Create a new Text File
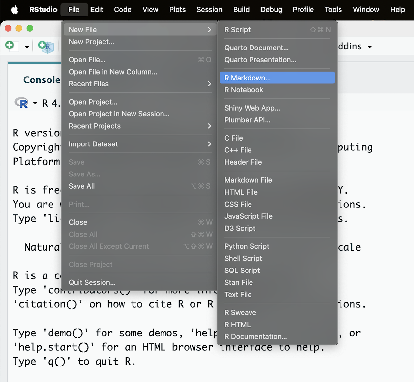The image size is (414, 382). 277,295
